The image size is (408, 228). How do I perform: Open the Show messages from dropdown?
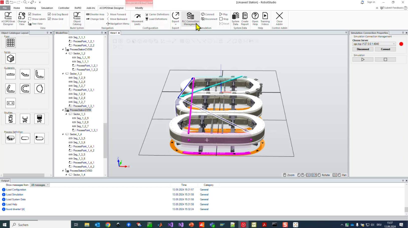click(x=40, y=185)
